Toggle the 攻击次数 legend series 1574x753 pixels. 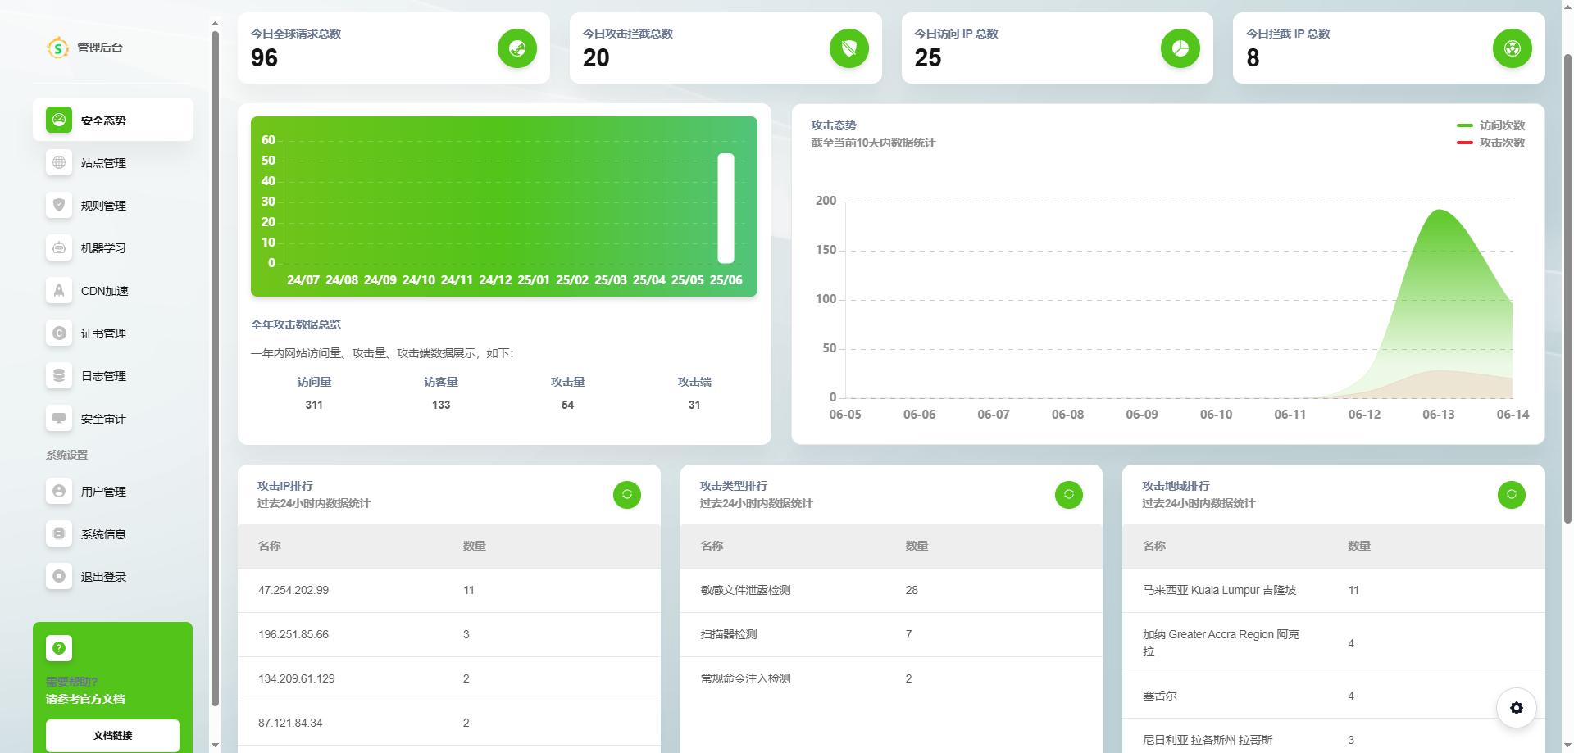click(1491, 143)
